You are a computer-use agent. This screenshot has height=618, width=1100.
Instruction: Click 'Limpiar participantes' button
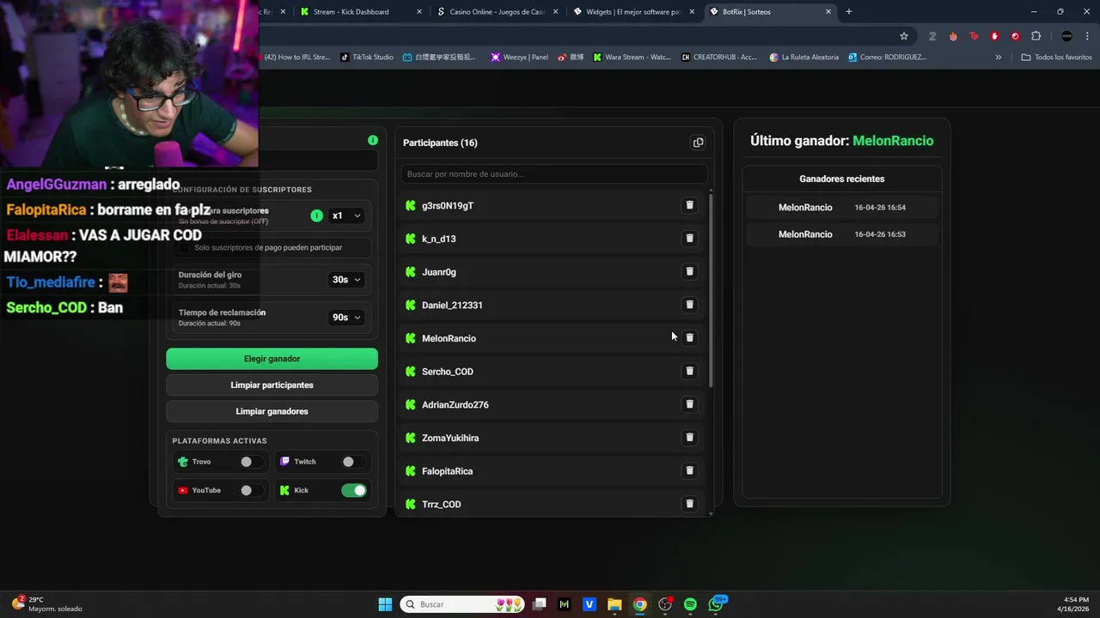click(x=272, y=385)
